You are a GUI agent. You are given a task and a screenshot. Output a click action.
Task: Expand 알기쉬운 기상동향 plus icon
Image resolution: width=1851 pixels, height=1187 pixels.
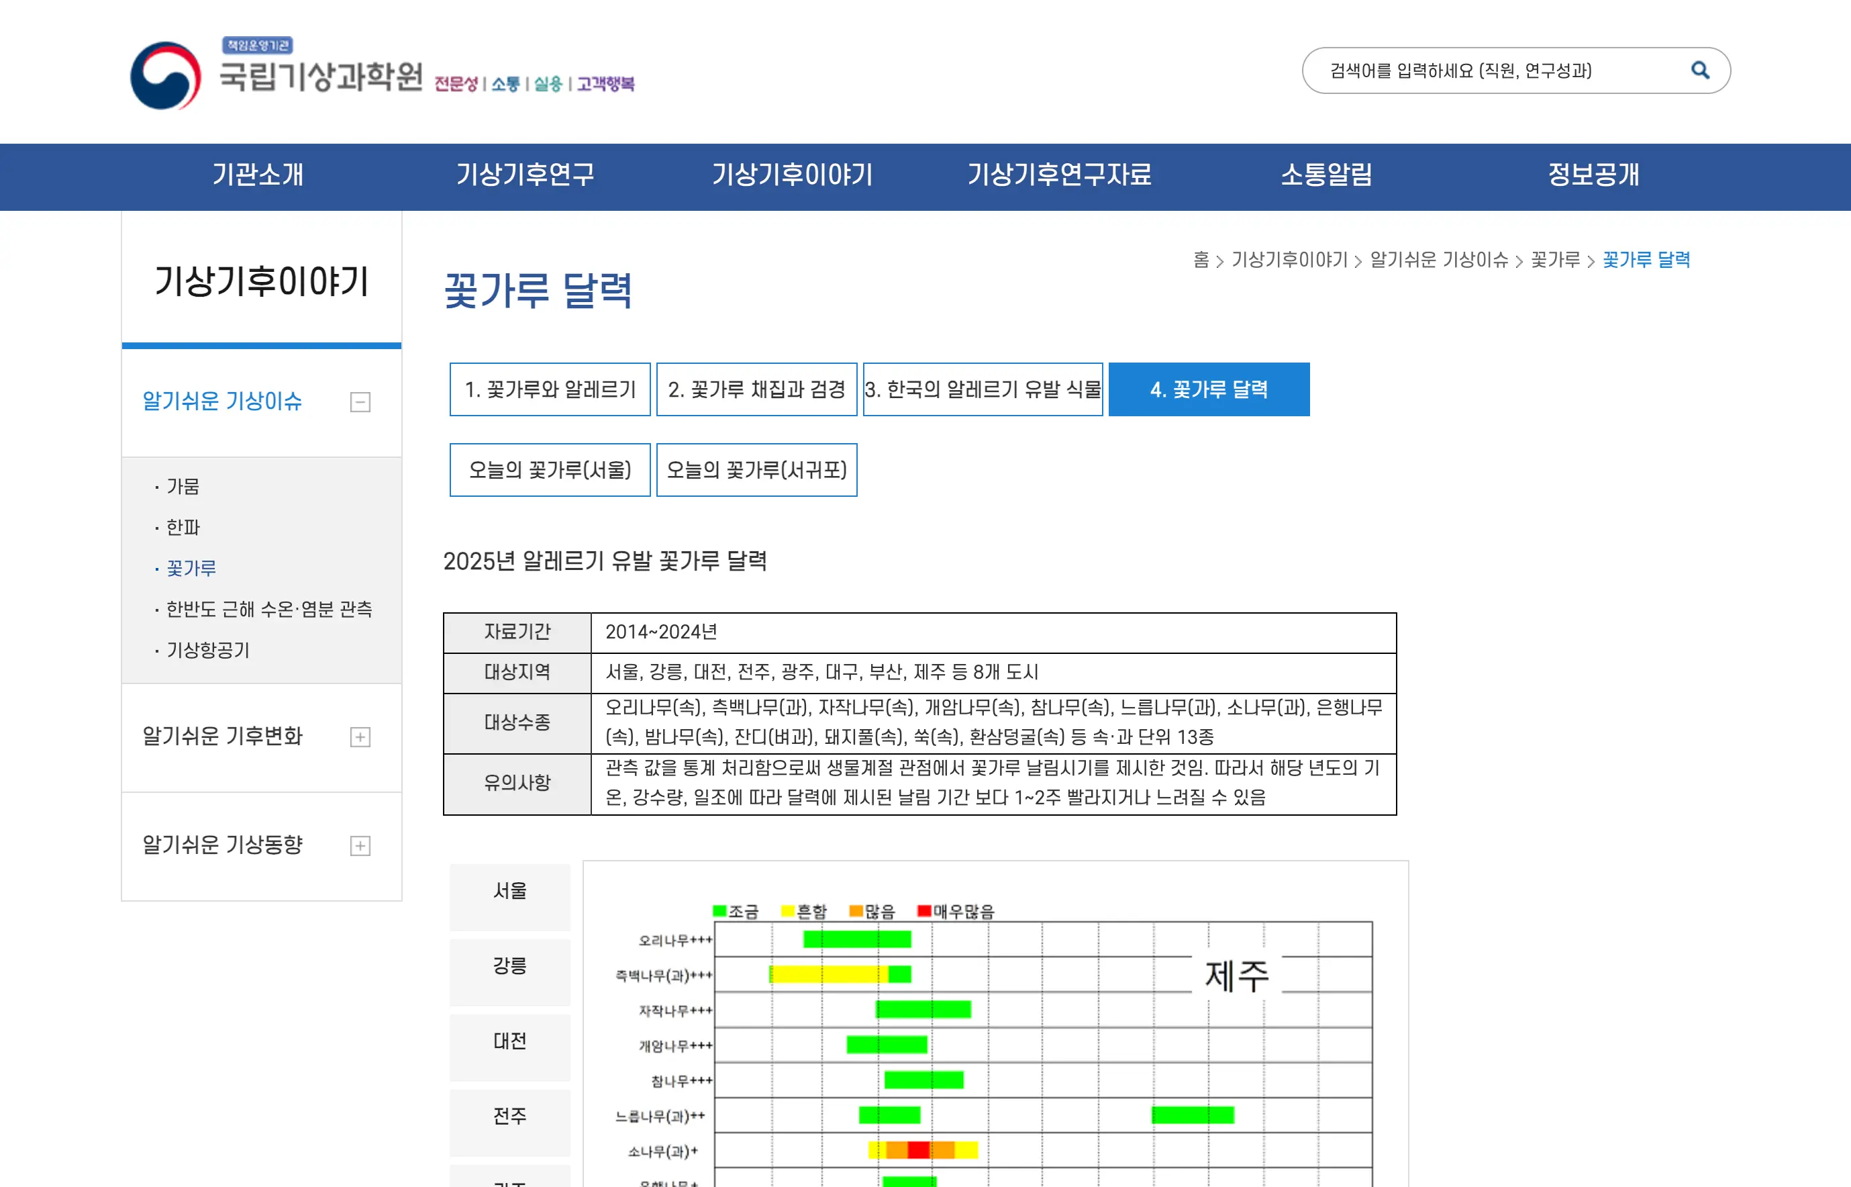click(x=360, y=845)
